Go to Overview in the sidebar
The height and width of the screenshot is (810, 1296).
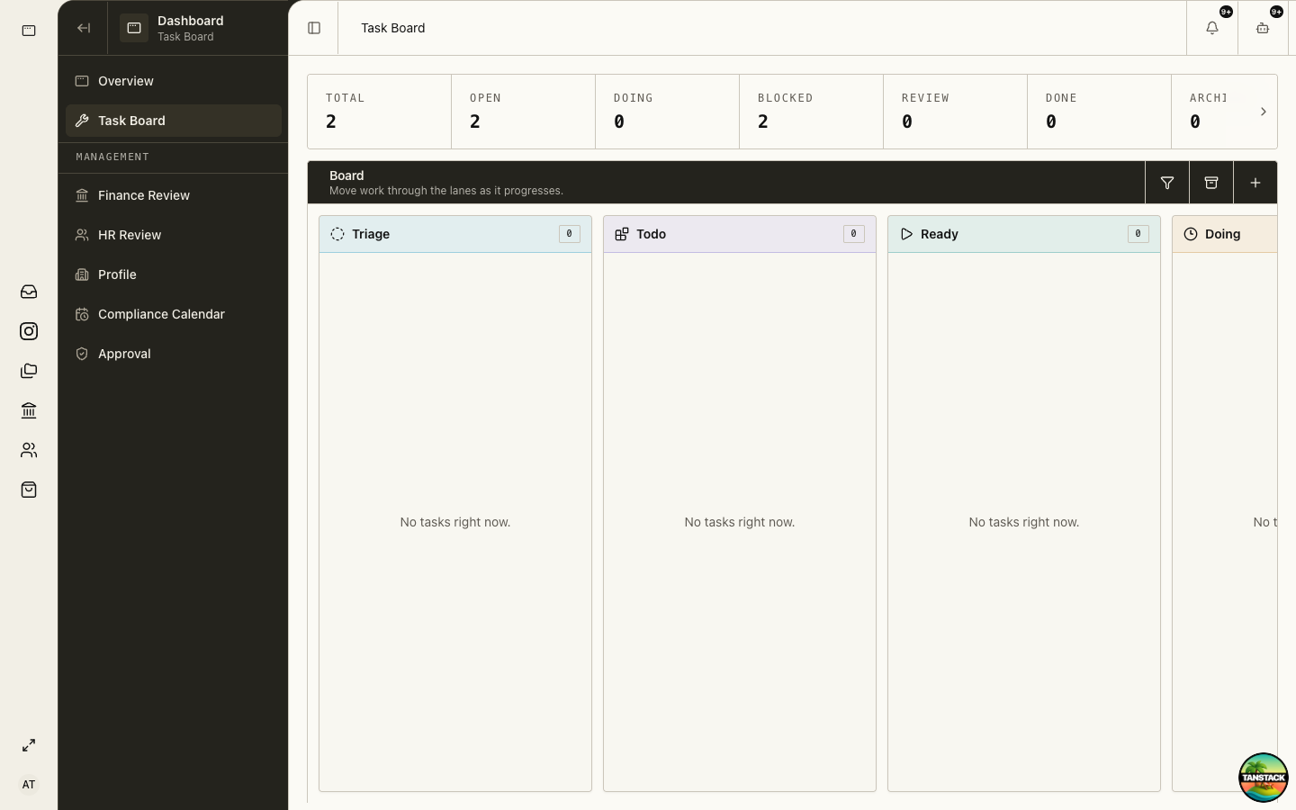tap(174, 81)
